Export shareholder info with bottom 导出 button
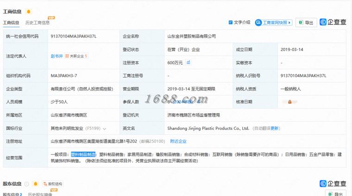Image resolution: width=352 pixels, height=196 pixels. pyautogui.click(x=336, y=194)
